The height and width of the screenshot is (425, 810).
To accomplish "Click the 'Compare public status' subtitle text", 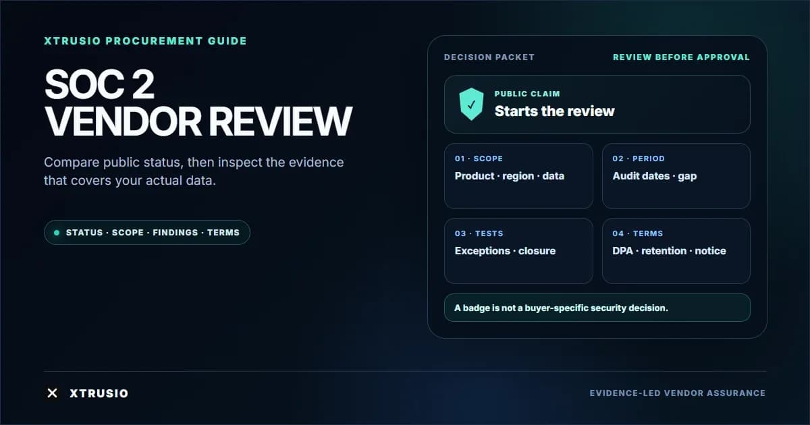I will tap(194, 172).
